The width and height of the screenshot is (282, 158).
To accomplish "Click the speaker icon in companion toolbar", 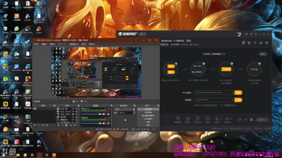I will pyautogui.click(x=227, y=119).
